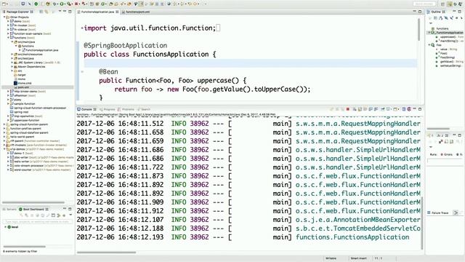Click the console horizontal scrollbar
Image resolution: width=465 pixels, height=262 pixels.
click(x=107, y=253)
